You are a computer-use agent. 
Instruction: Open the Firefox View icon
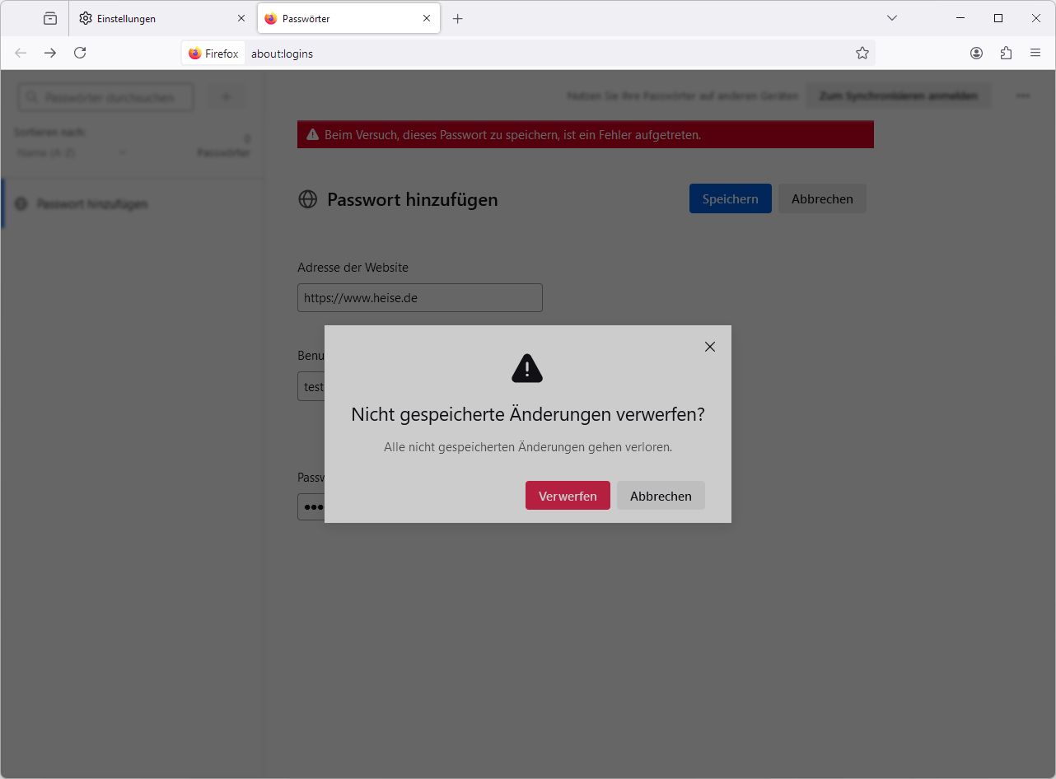click(x=50, y=18)
